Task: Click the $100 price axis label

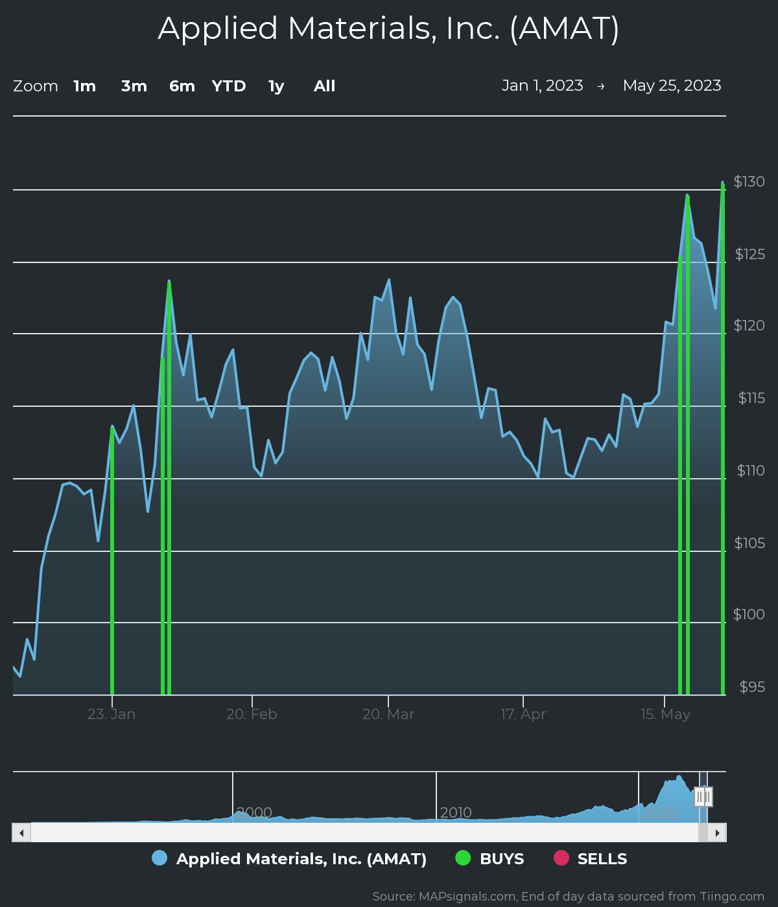Action: 749,614
